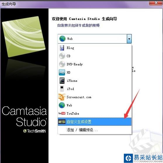The width and height of the screenshot is (163, 163).
Task: Click the DVD-Ready disc icon
Action: click(x=62, y=64)
